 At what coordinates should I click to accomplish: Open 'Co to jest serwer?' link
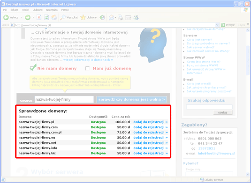coord(199,40)
